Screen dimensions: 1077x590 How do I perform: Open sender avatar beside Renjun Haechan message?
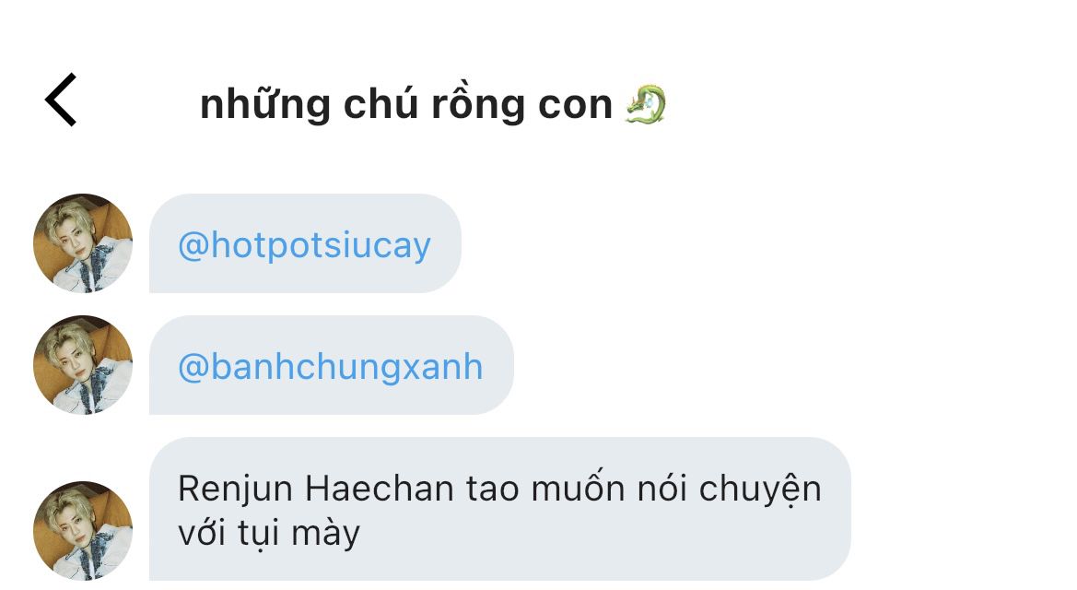point(82,531)
